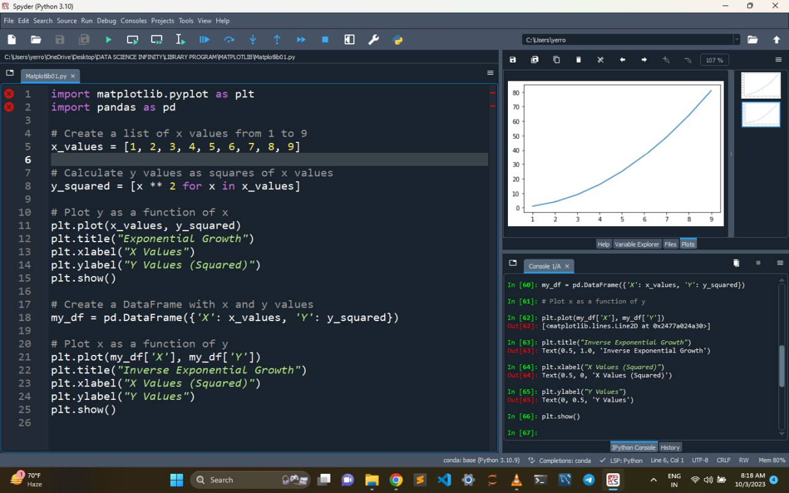
Task: Click the green Run file icon
Action: pos(108,39)
